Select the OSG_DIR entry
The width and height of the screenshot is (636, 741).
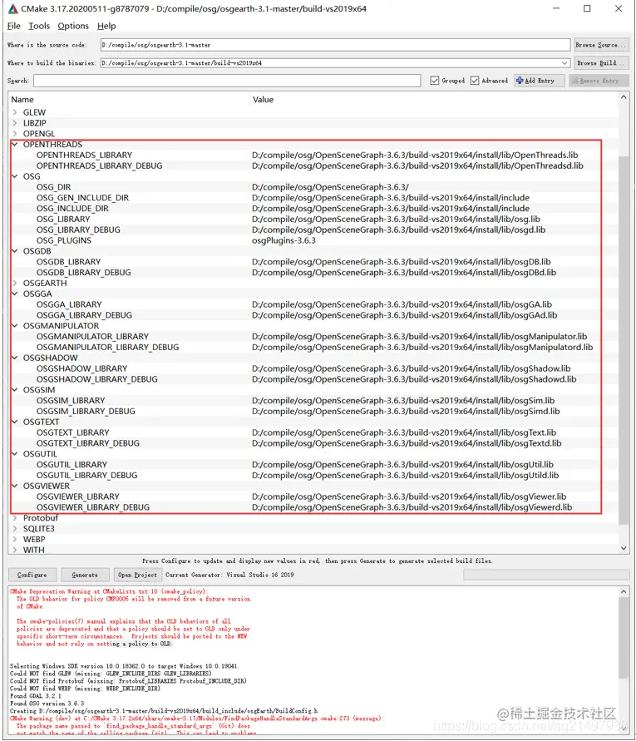tap(53, 187)
